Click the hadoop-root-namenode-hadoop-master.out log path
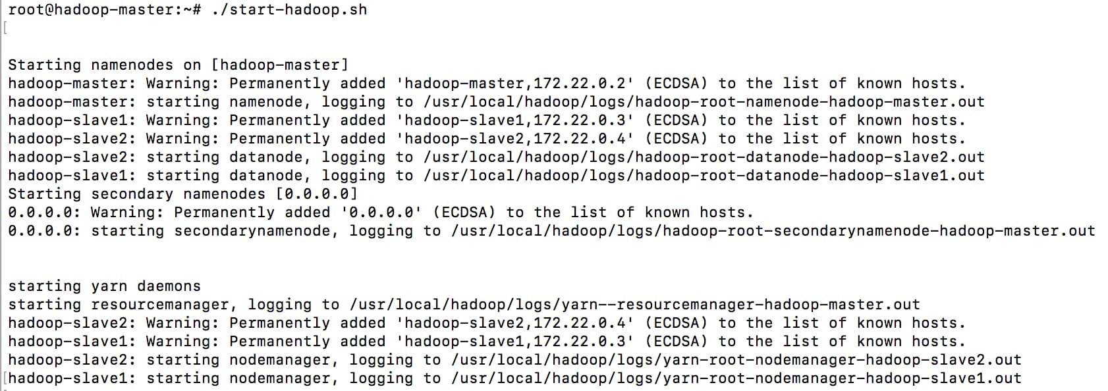This screenshot has width=1108, height=391. pyautogui.click(x=704, y=102)
